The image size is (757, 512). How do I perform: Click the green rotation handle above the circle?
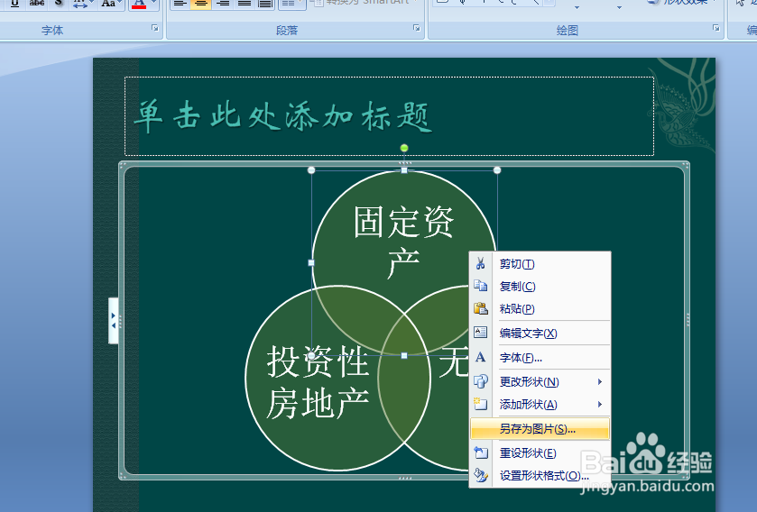click(404, 148)
